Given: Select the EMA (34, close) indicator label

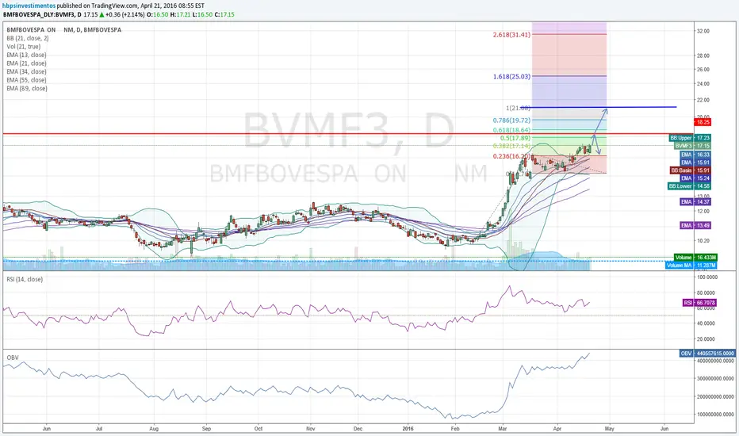Looking at the screenshot, I should pos(26,71).
